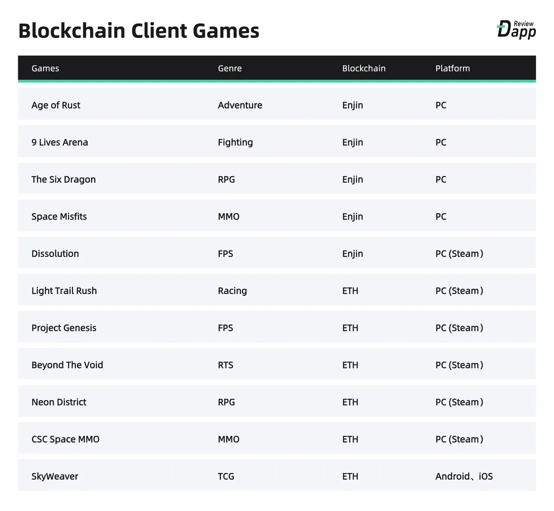Click the Project Genesis game name
Image resolution: width=554 pixels, height=511 pixels.
(64, 328)
